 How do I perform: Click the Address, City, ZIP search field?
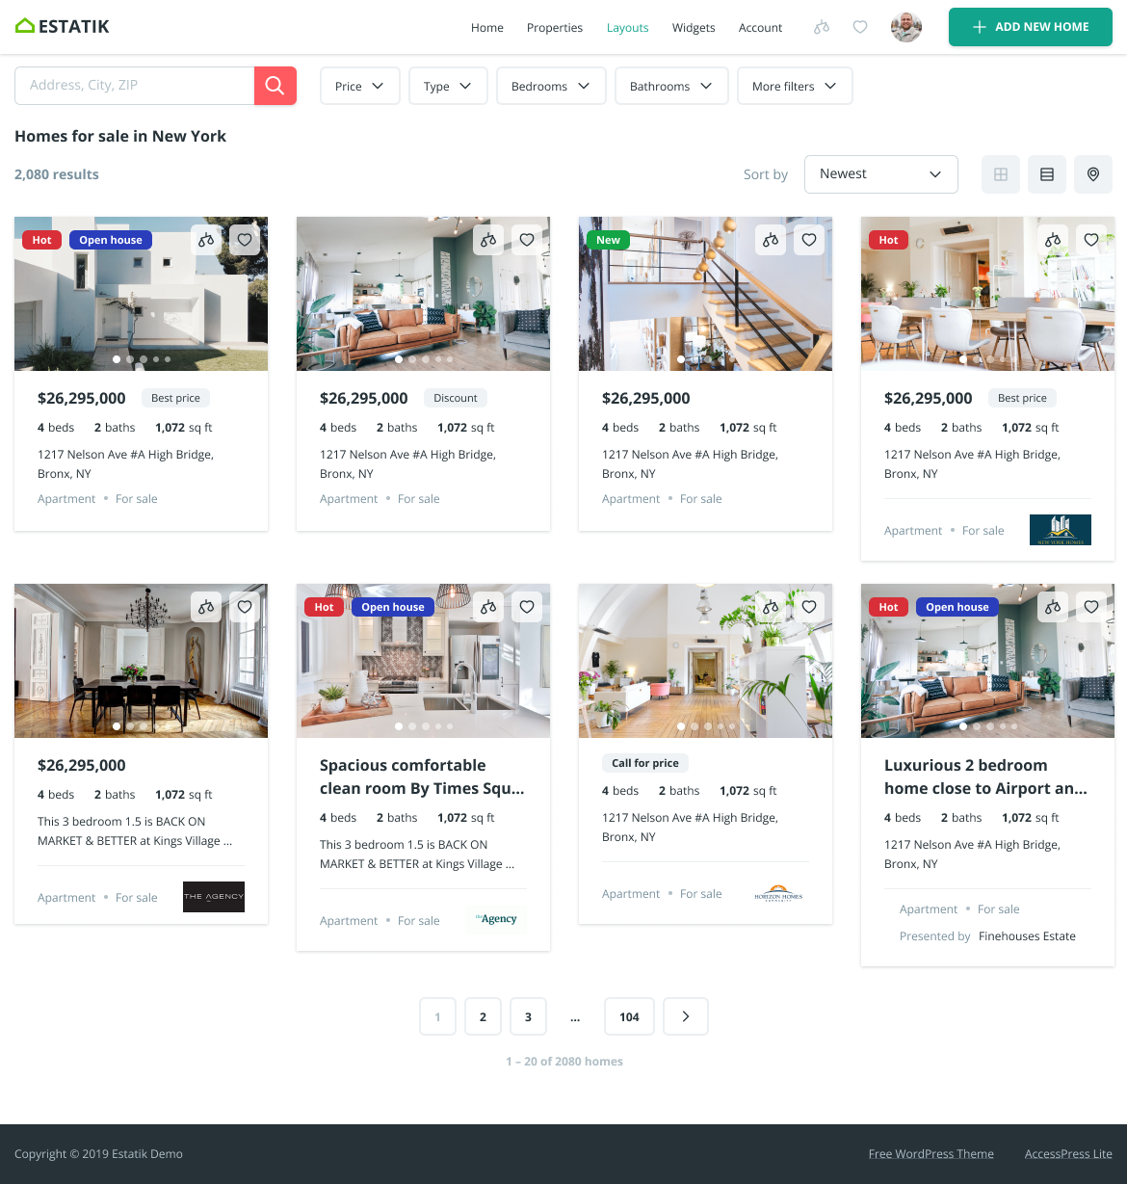click(x=135, y=85)
